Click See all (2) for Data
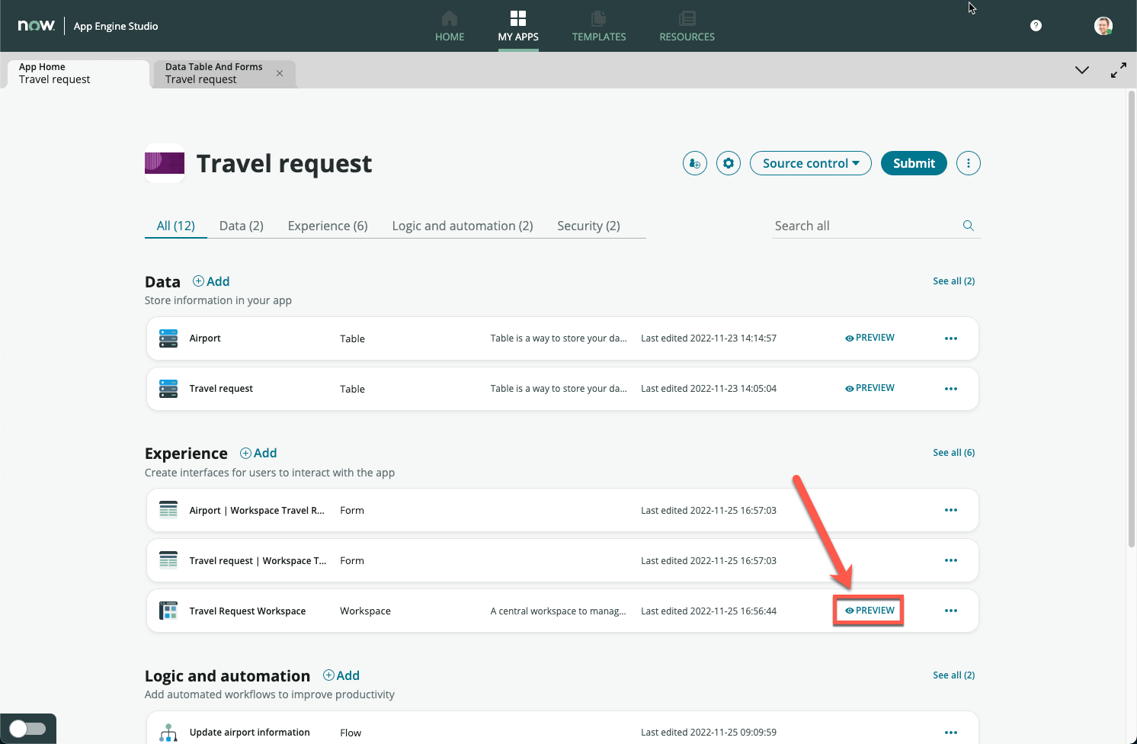1137x744 pixels. point(954,281)
